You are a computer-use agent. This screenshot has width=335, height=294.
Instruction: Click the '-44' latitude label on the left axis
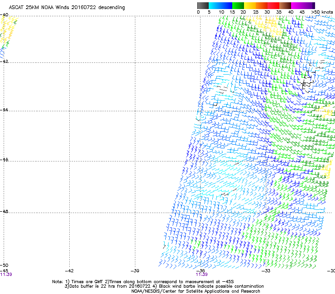(x=4, y=110)
